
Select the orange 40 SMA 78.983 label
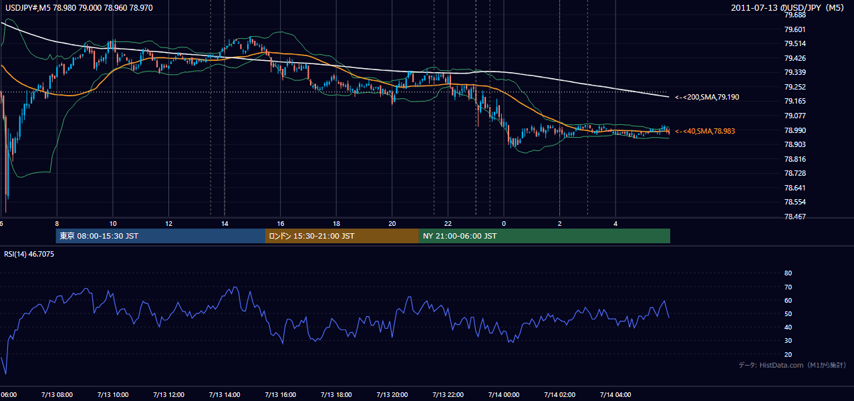[x=704, y=132]
